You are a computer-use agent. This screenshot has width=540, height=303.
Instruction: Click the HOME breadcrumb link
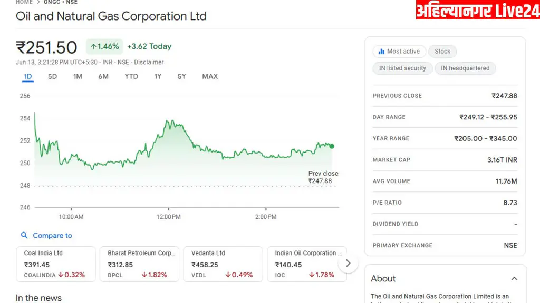tap(24, 2)
